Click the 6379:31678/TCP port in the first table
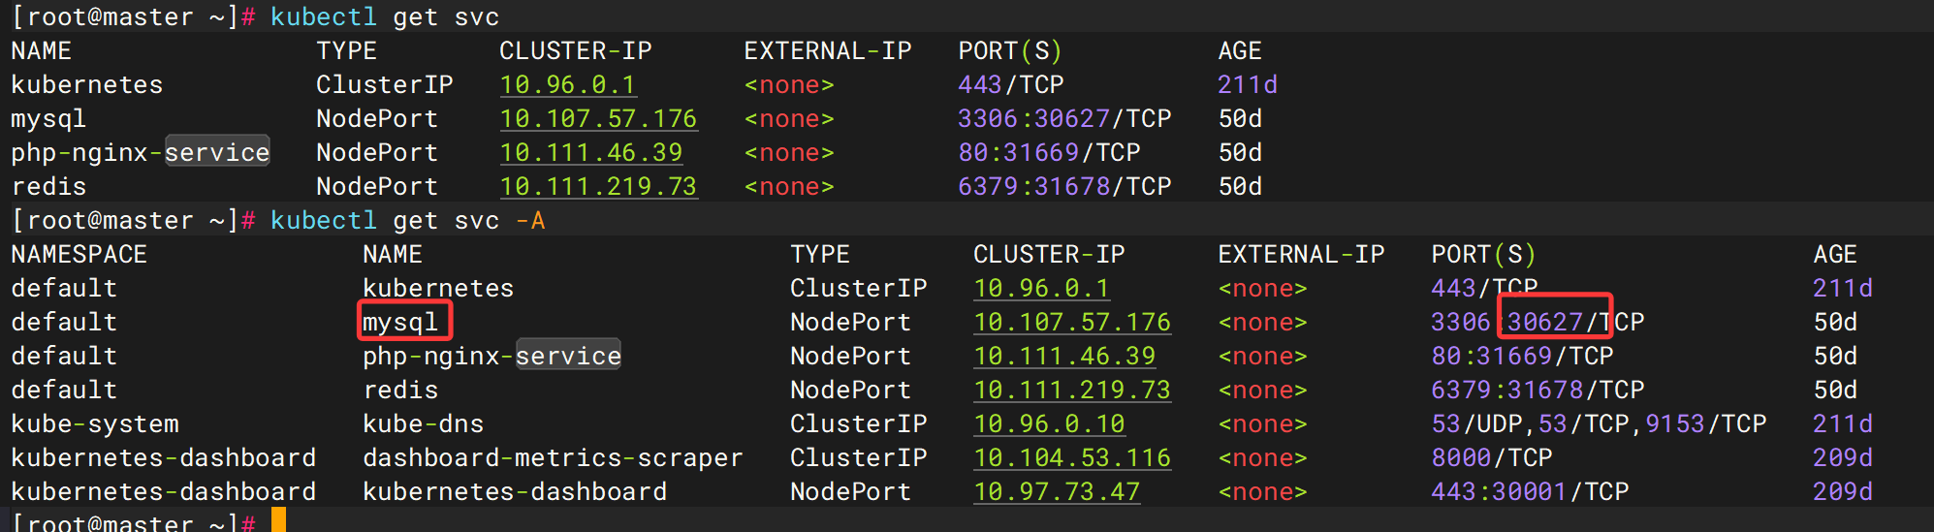The width and height of the screenshot is (1934, 532). pyautogui.click(x=1064, y=186)
